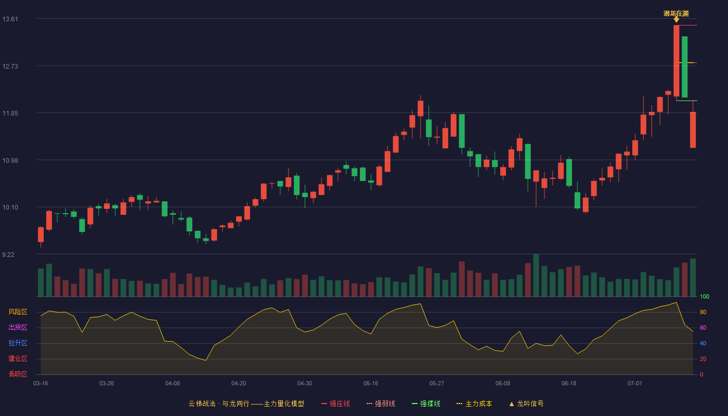Click the yellow arrow under 潜龙在渊
Screen dimensions: 728x416
(x=677, y=20)
